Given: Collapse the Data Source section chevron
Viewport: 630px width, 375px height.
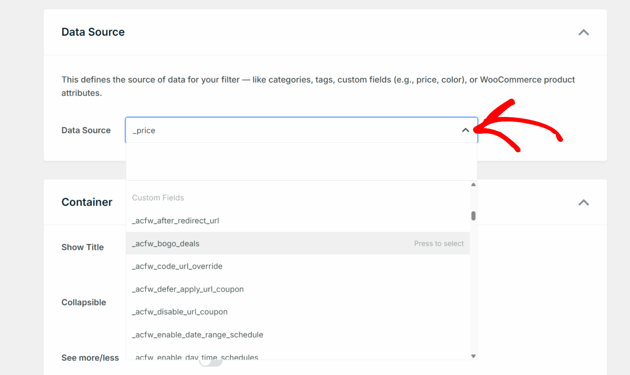Looking at the screenshot, I should point(583,32).
